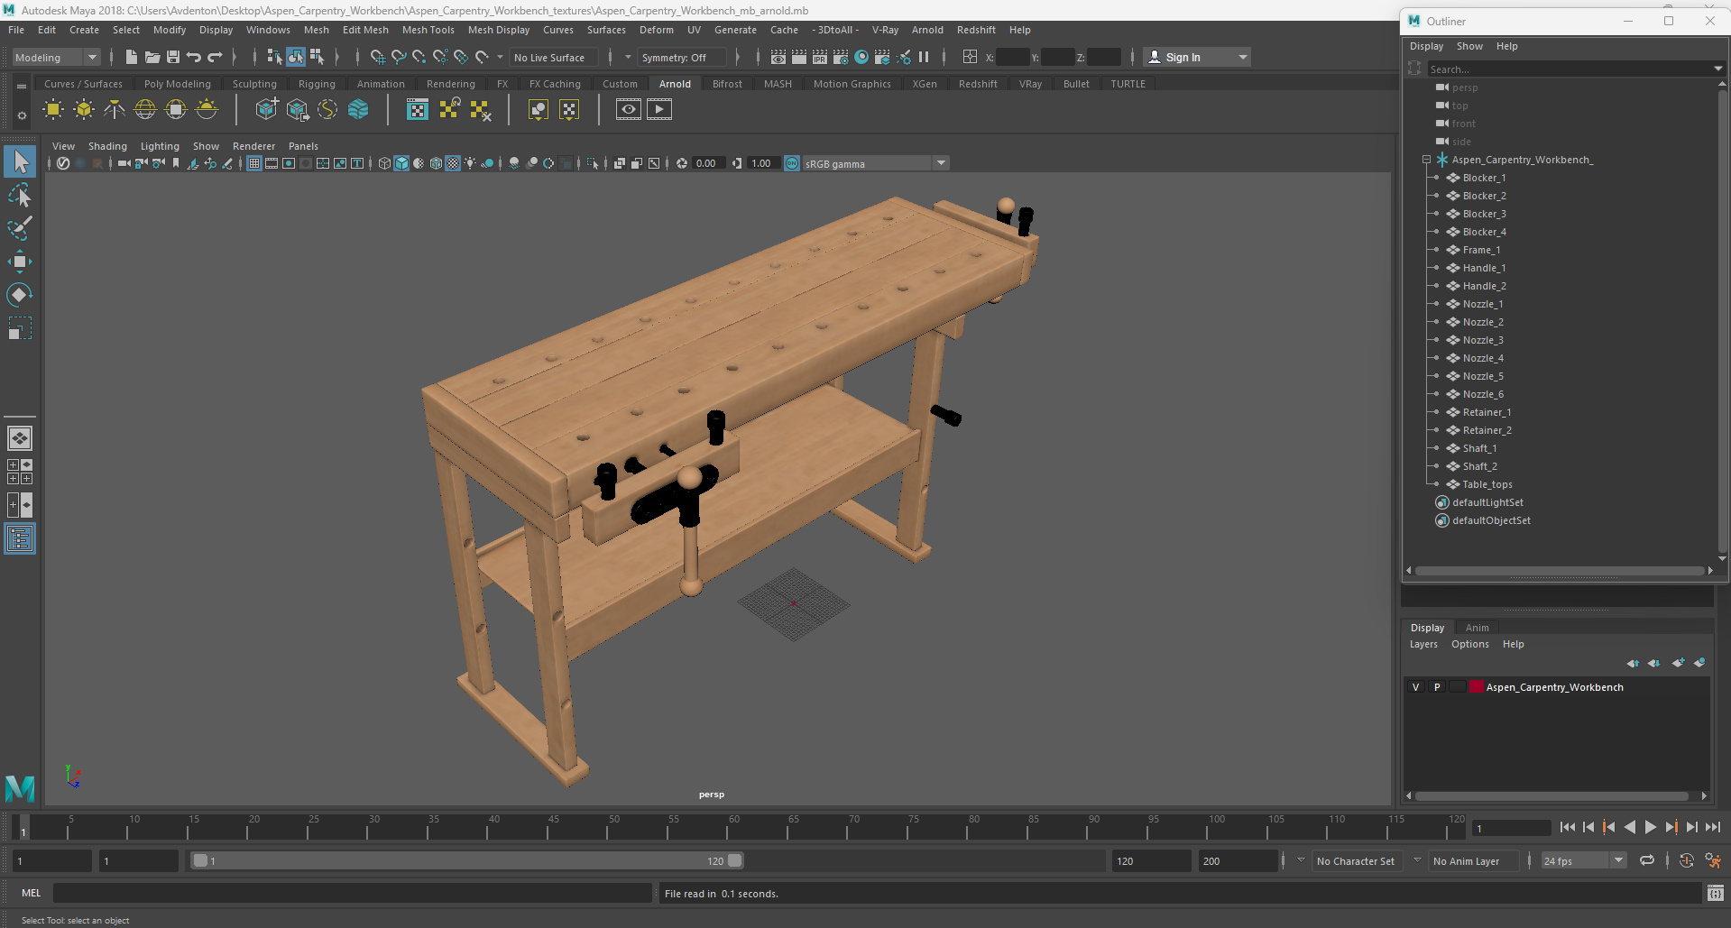This screenshot has width=1731, height=928.
Task: Click Arnold Render play icon on shelf
Action: (659, 110)
